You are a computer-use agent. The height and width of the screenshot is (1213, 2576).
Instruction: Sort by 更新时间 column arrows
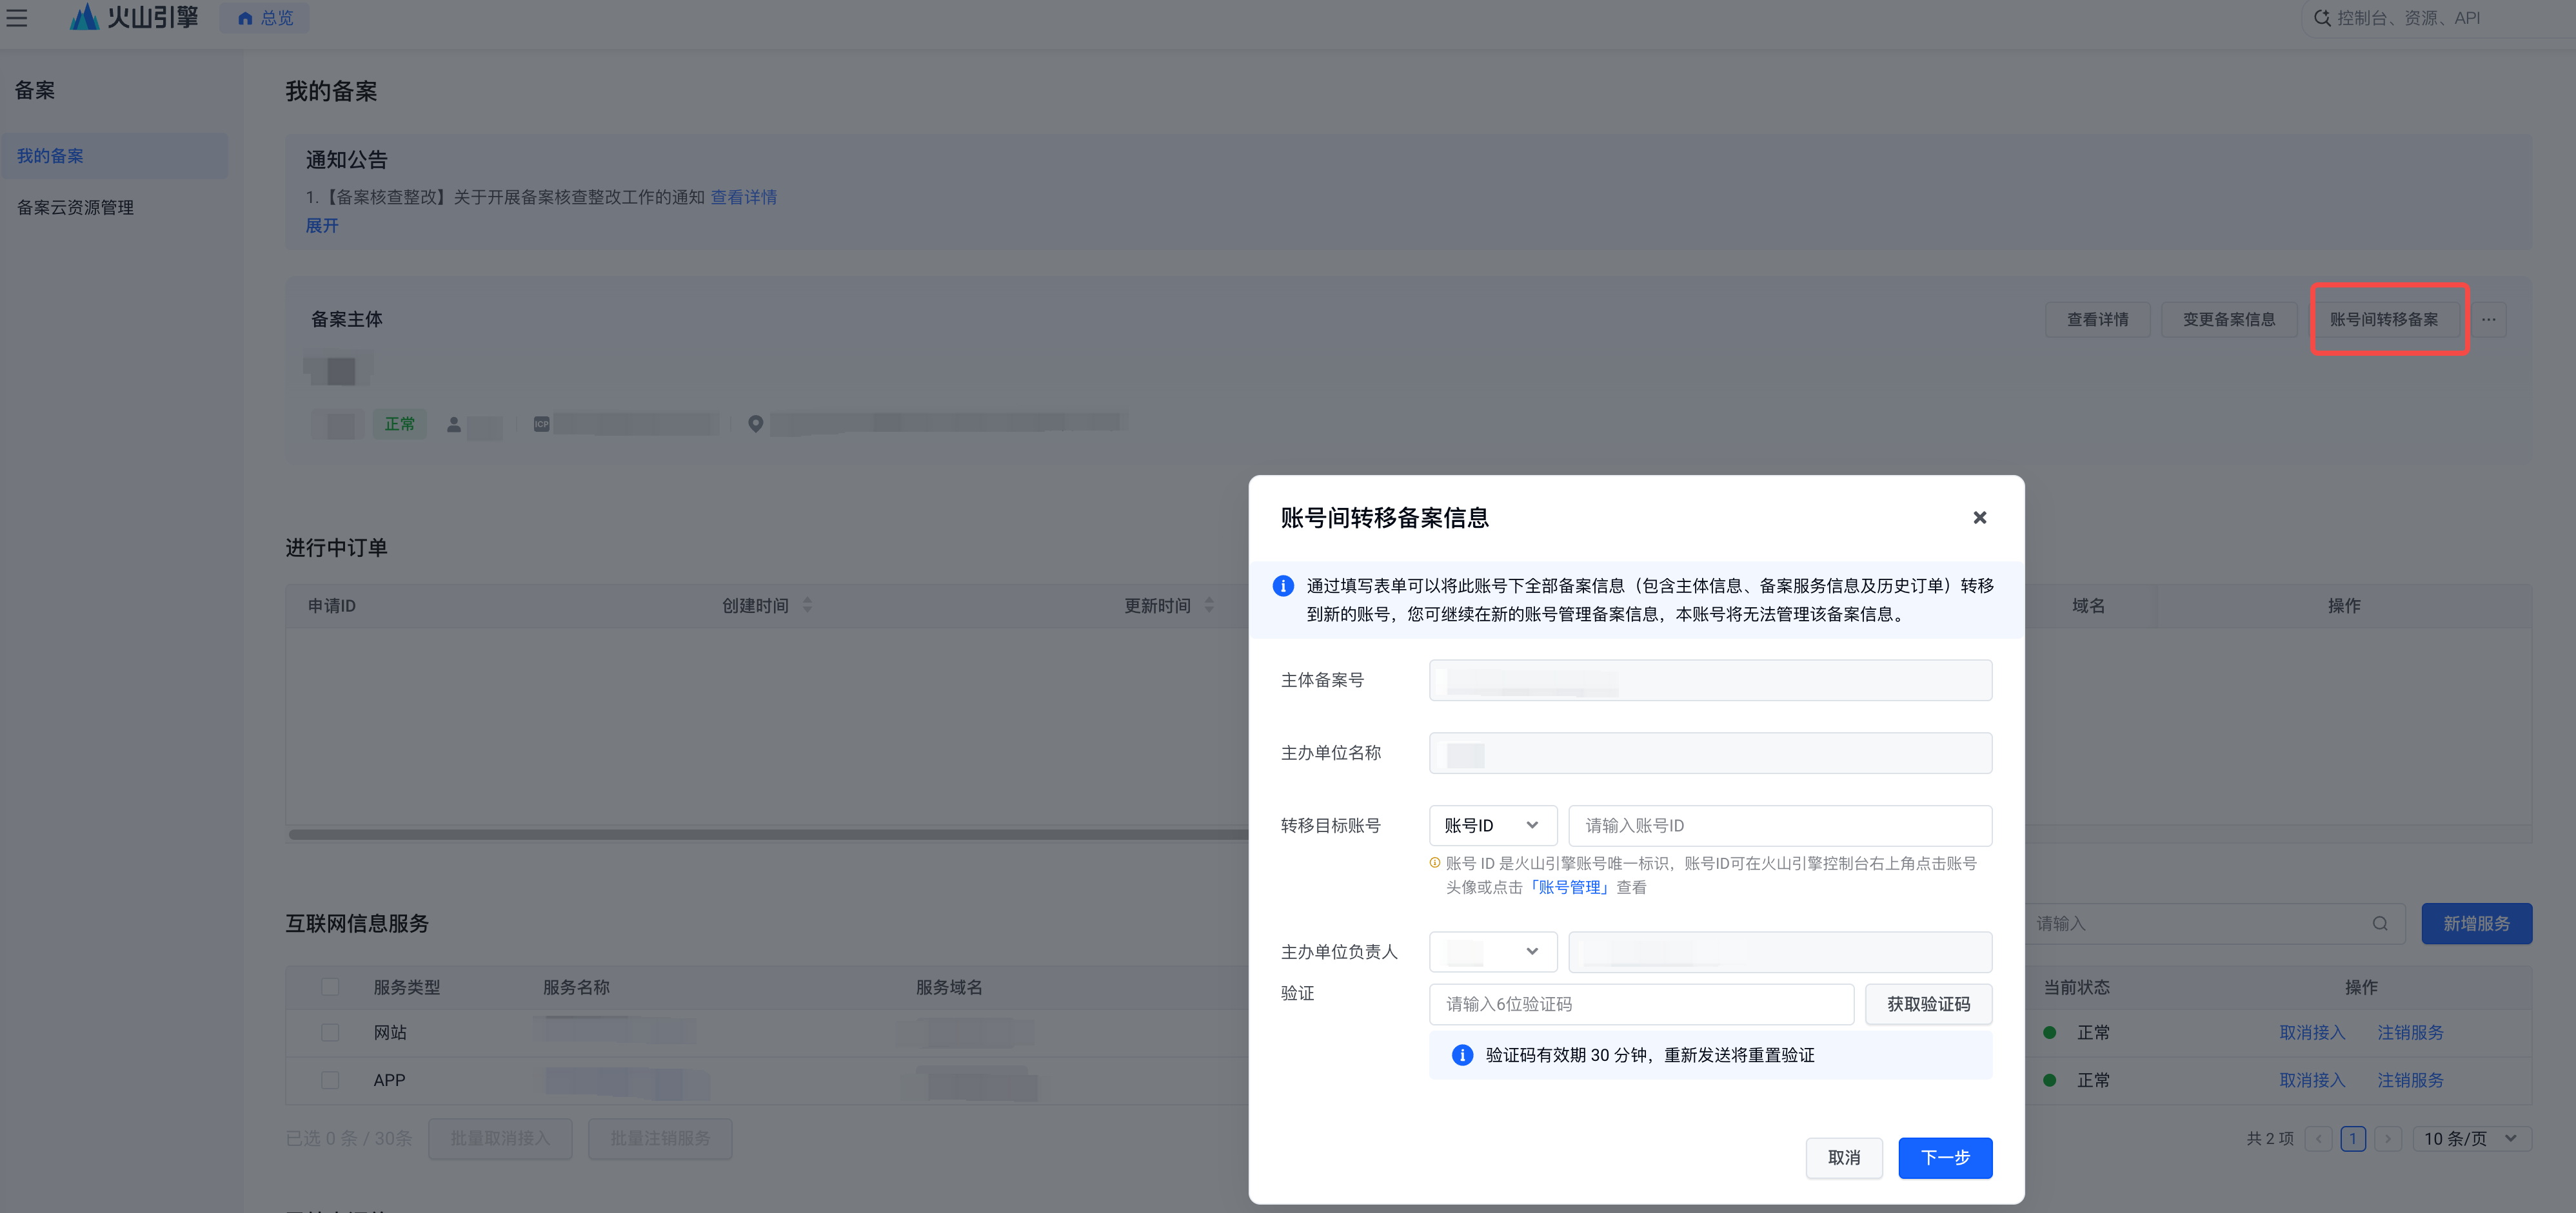[1209, 605]
